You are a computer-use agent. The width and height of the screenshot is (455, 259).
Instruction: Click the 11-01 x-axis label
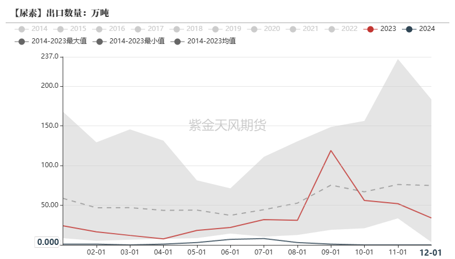coord(398,252)
